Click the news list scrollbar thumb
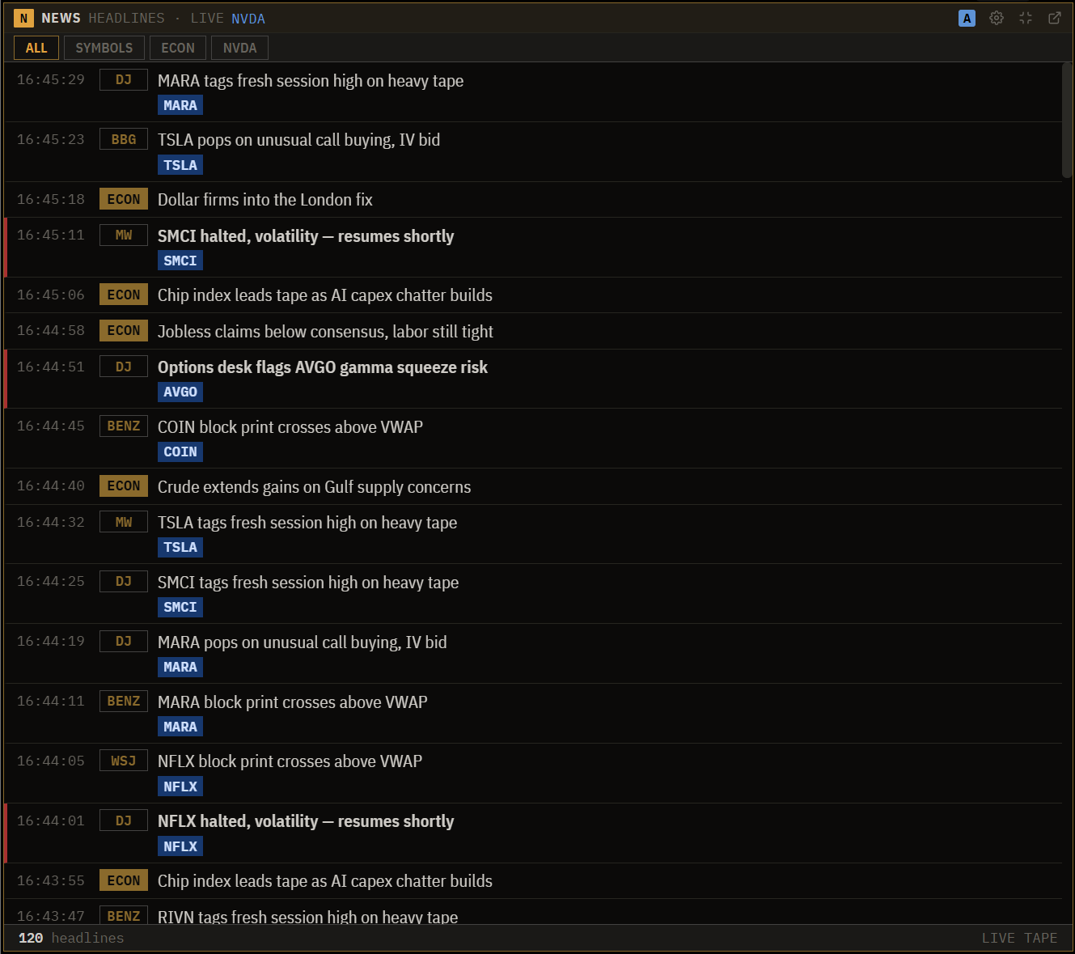The image size is (1075, 954). coord(1067,120)
